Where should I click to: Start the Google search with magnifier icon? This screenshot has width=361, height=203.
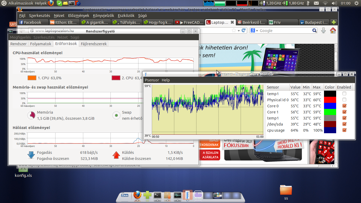pos(314,30)
